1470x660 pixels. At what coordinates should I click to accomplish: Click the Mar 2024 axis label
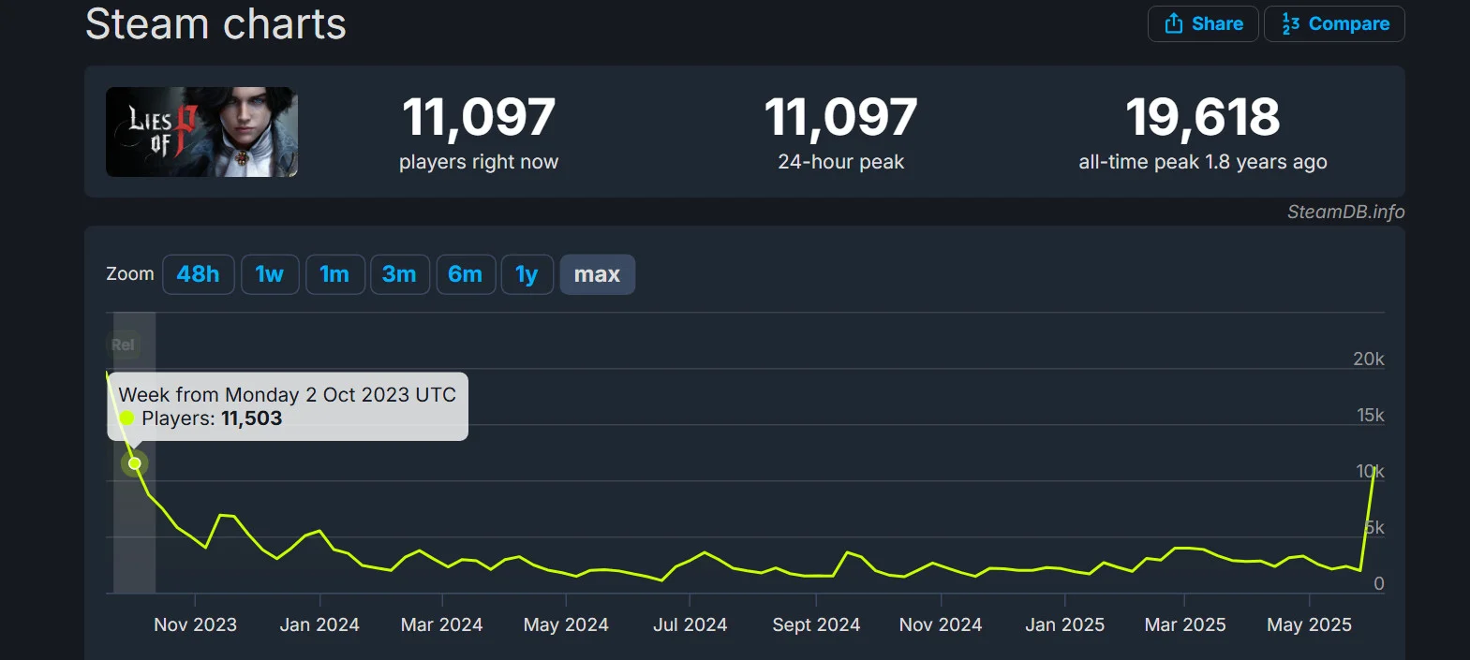coord(441,624)
